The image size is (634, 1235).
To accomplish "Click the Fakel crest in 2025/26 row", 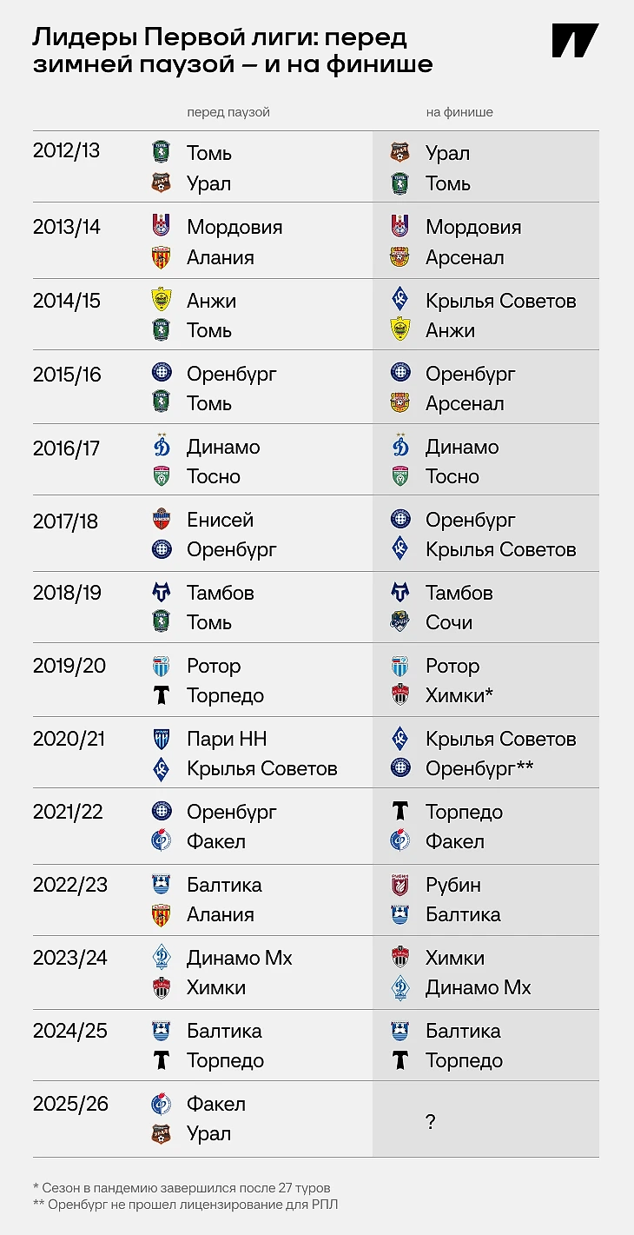I will [162, 1104].
